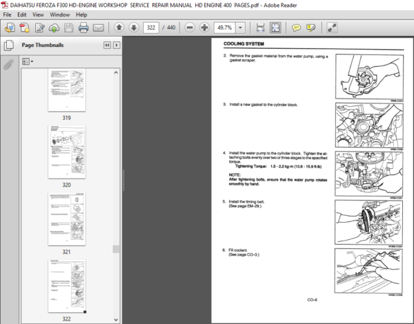This screenshot has width=414, height=324.
Task: Click the thumbnail scrollbar up arrow
Action: (x=116, y=72)
